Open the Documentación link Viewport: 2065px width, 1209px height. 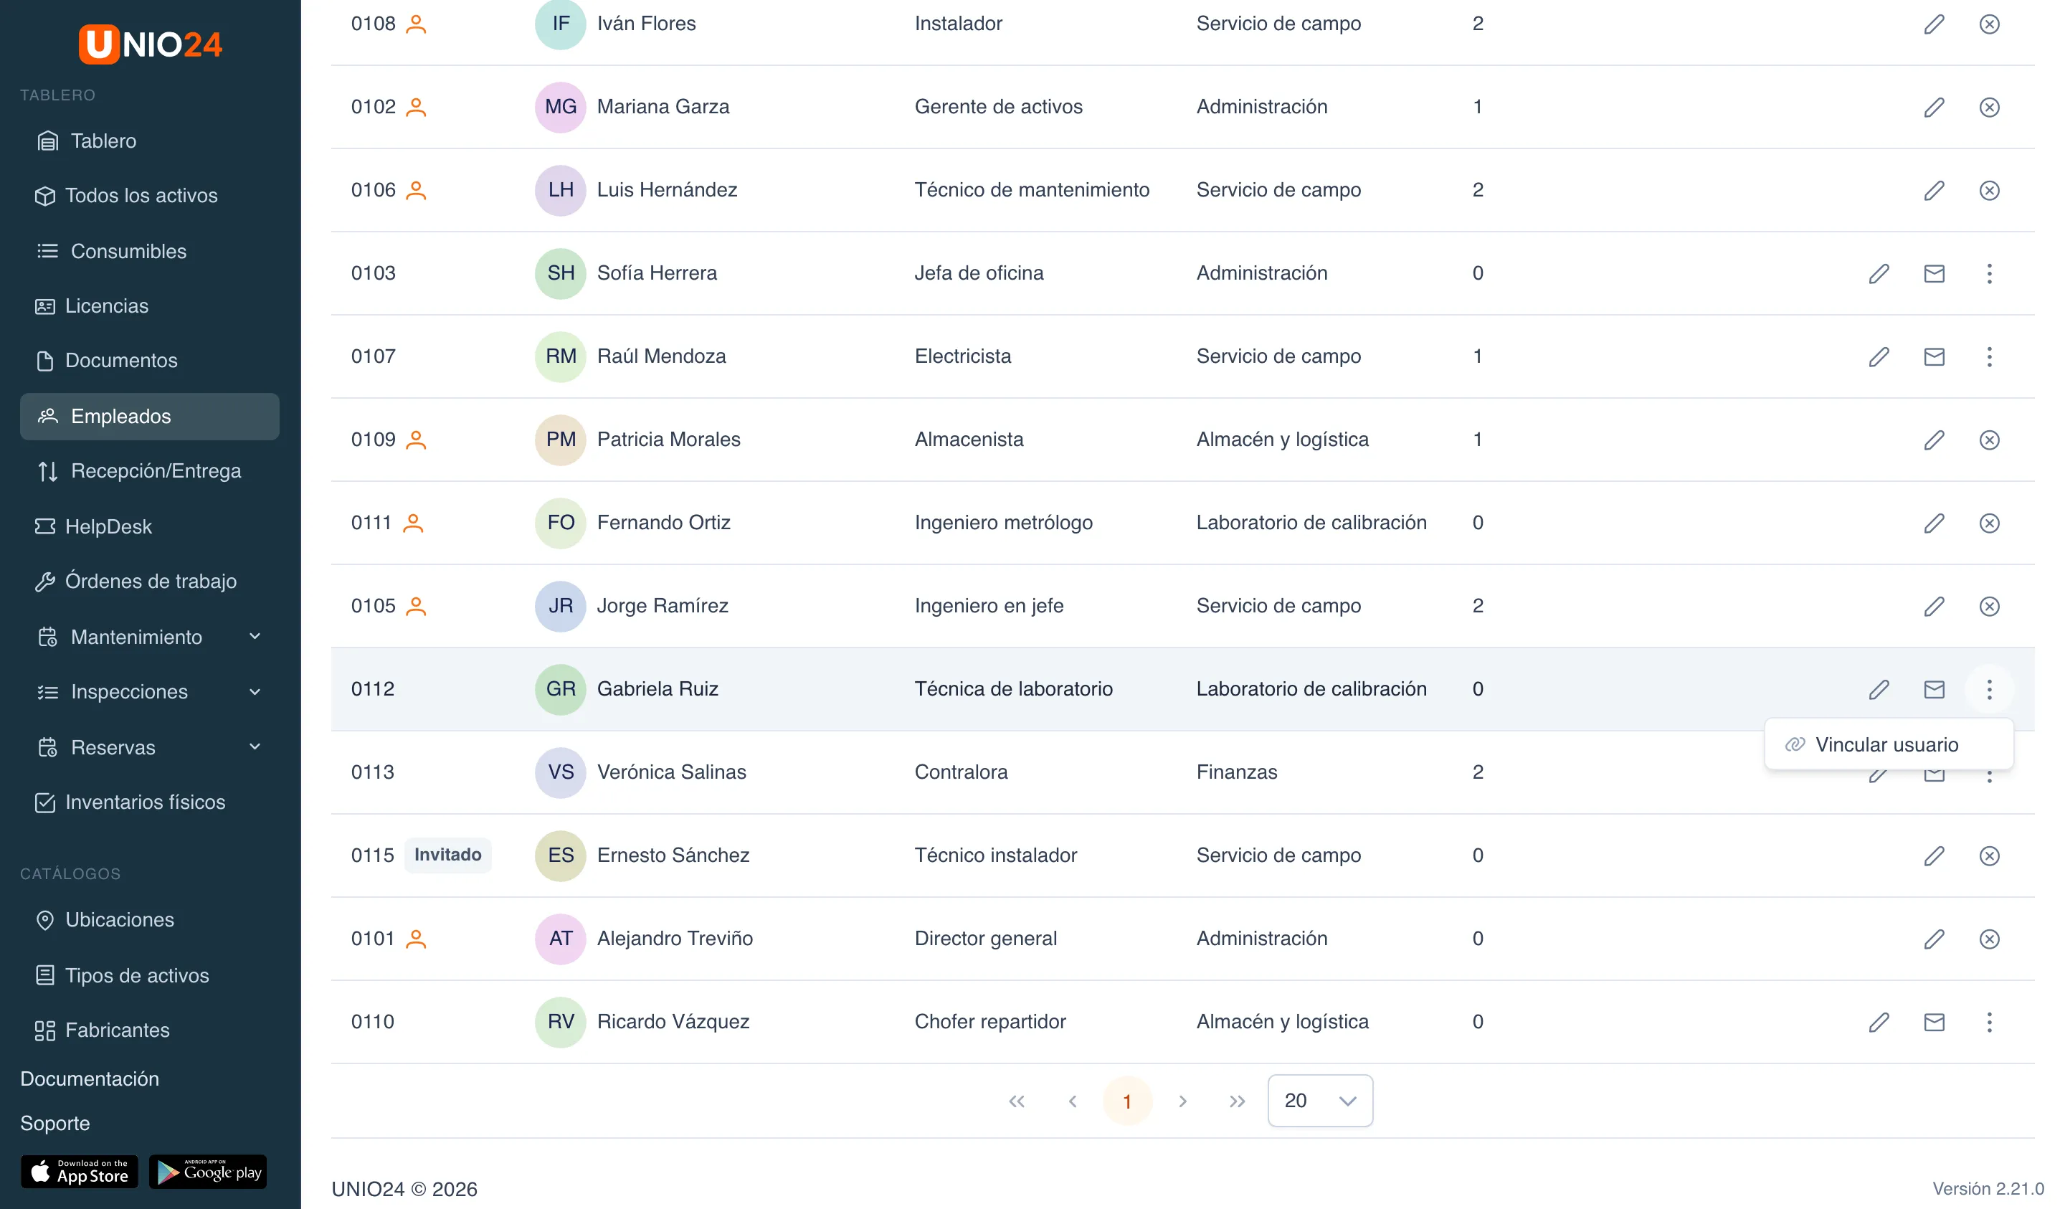[x=90, y=1078]
